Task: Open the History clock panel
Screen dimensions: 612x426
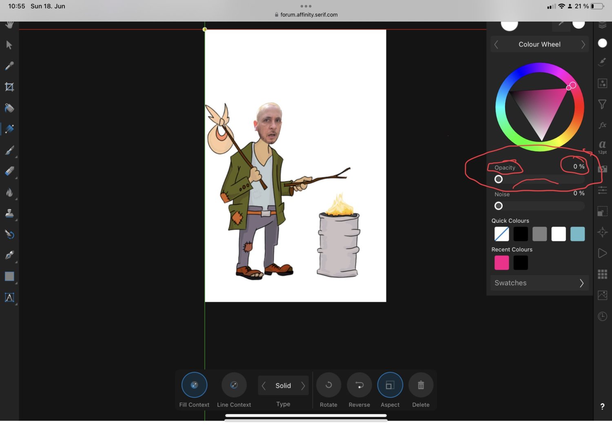Action: coord(602,316)
